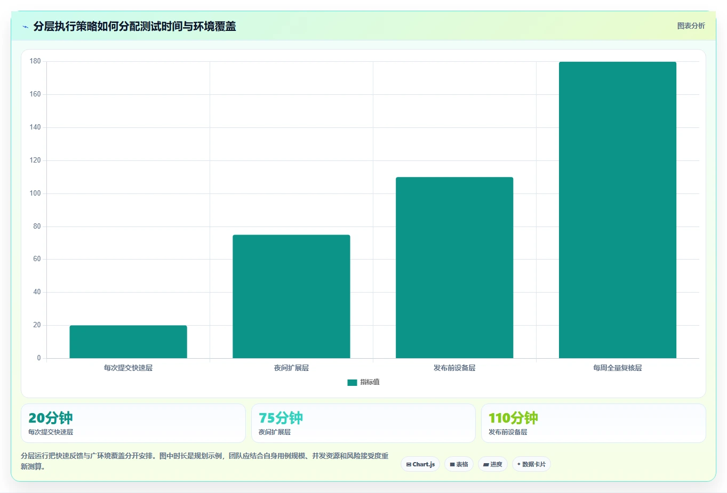Screen dimensions: 727x493
Task: Click the 每次提交快速层 bar in the chart
Action: (x=128, y=342)
